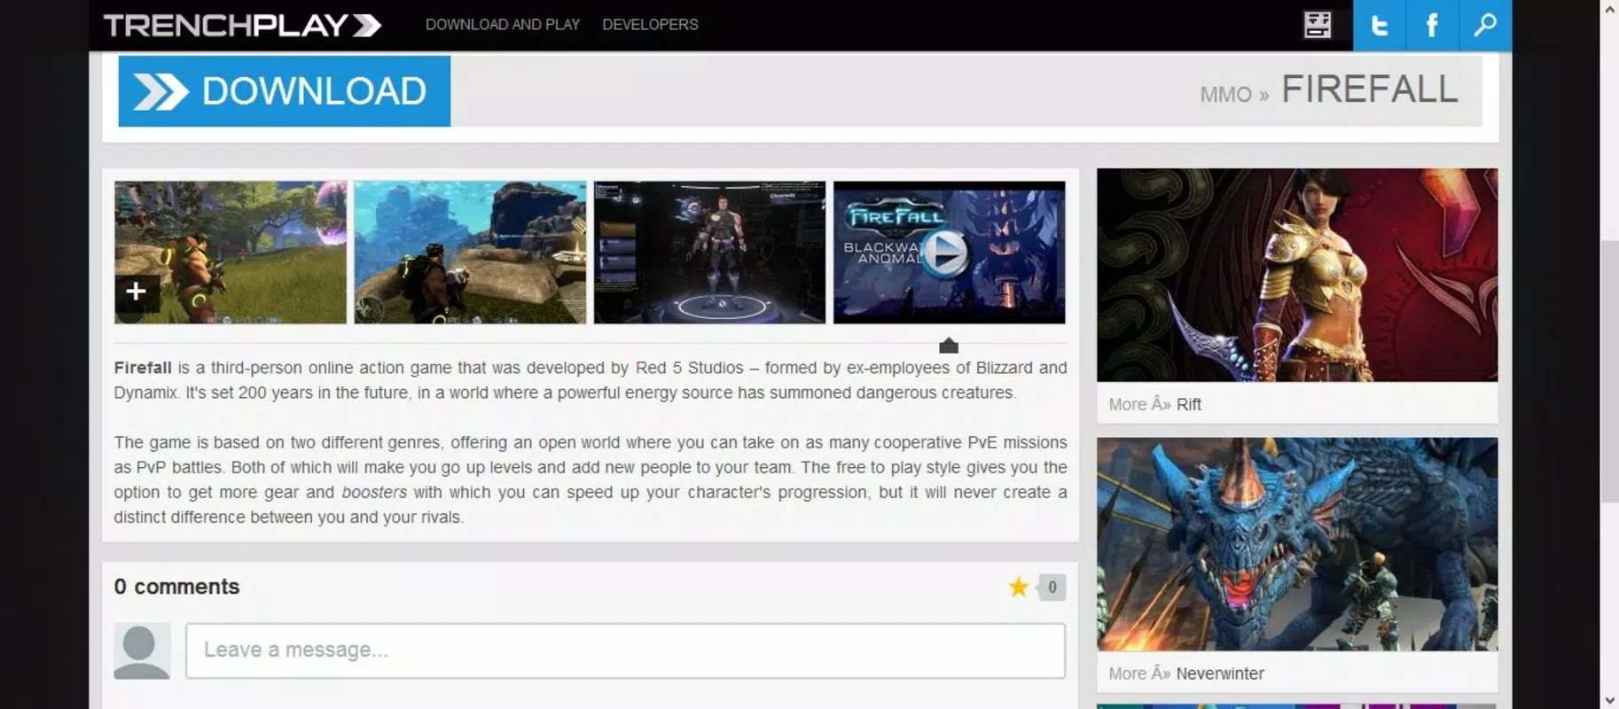Open the Neverwinter dragon image
This screenshot has width=1619, height=709.
[1297, 544]
